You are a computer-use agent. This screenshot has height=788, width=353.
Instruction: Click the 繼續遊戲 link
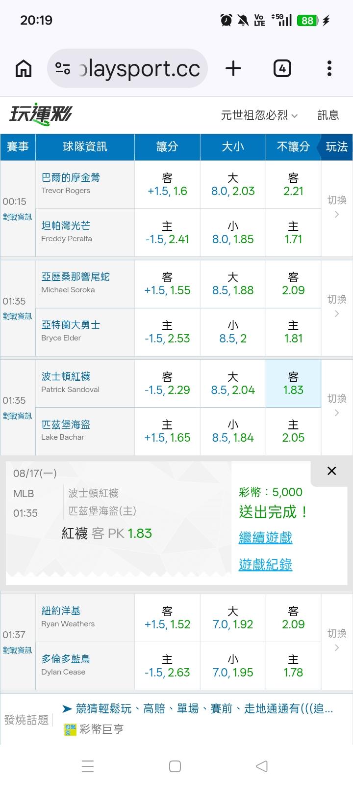(265, 537)
